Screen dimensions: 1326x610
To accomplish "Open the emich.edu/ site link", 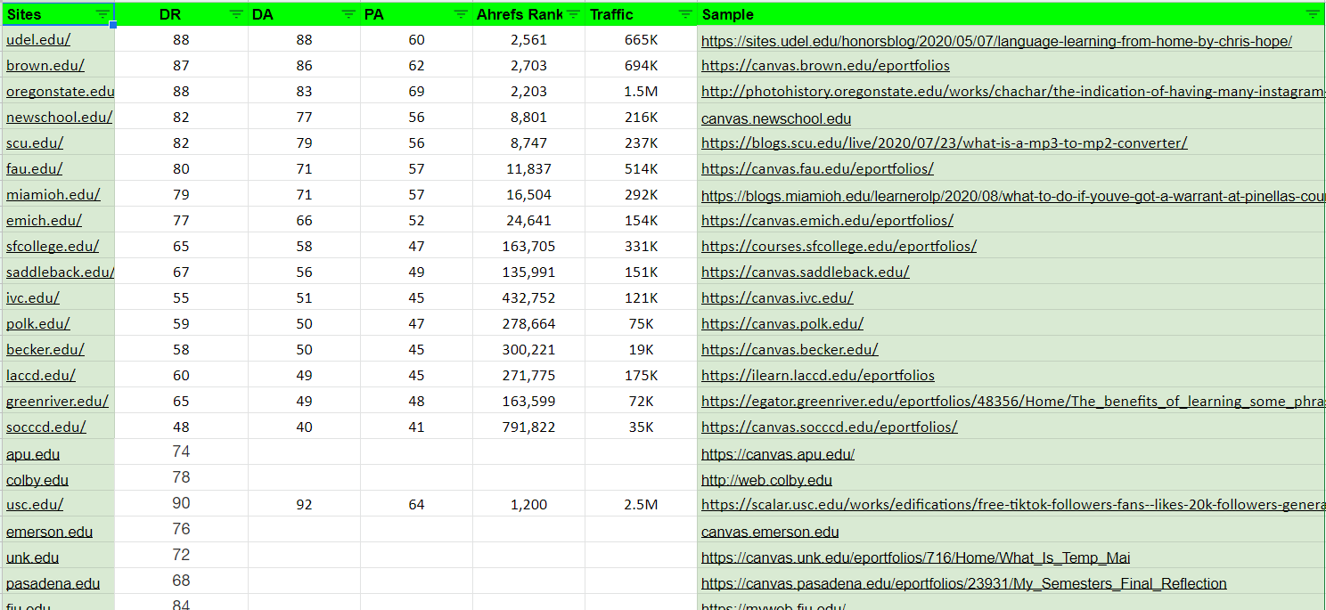I will [44, 221].
